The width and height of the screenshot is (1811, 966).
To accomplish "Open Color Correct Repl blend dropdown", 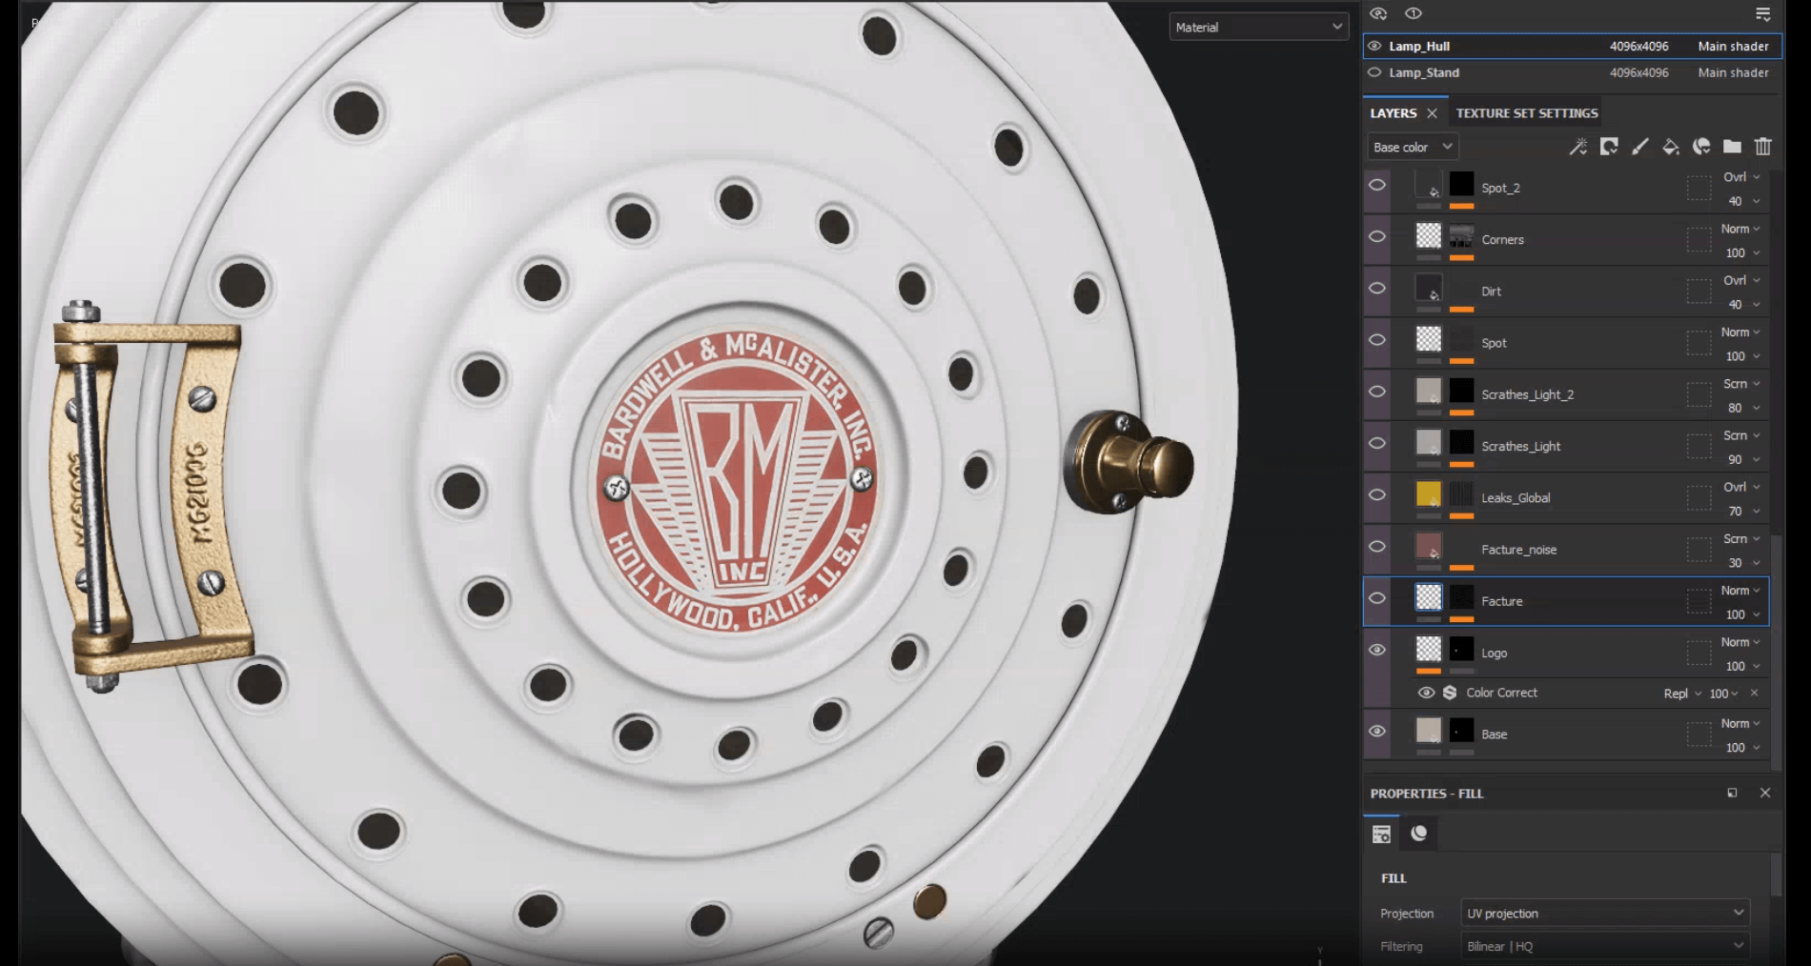I will click(x=1682, y=694).
